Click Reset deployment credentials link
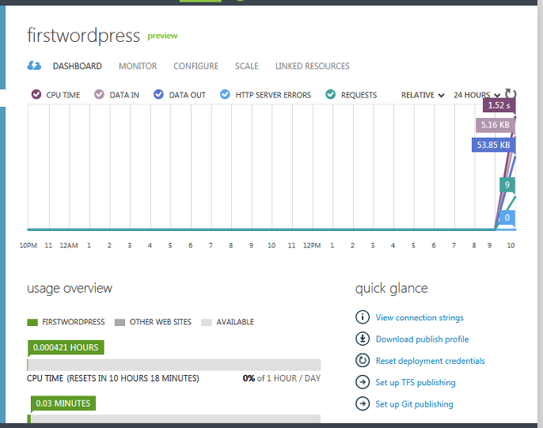The image size is (543, 428). tap(430, 361)
